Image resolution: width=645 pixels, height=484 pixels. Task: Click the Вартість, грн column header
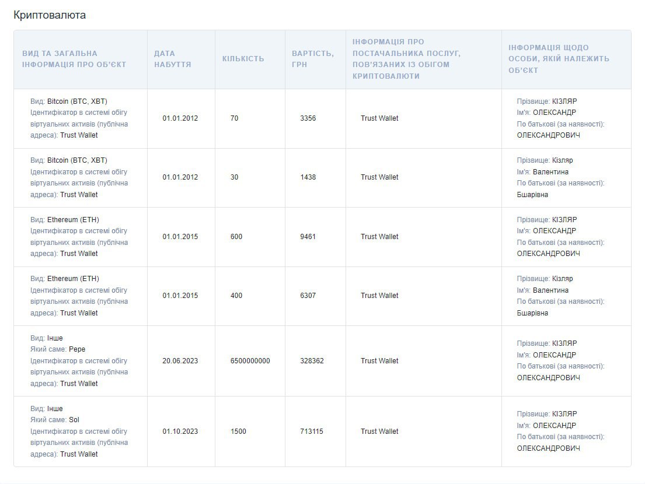pyautogui.click(x=313, y=59)
